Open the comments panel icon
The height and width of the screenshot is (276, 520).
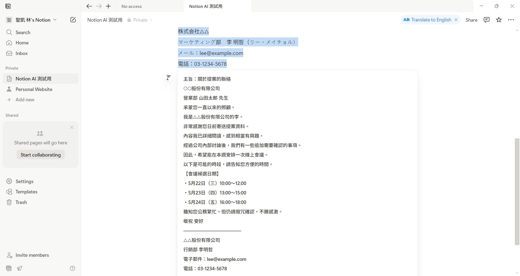click(x=487, y=20)
